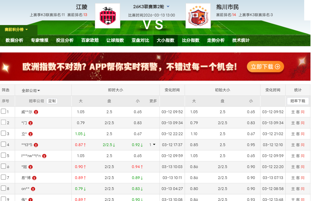
Task: Click red 主 icon beside **t3*5
Action: (36, 145)
